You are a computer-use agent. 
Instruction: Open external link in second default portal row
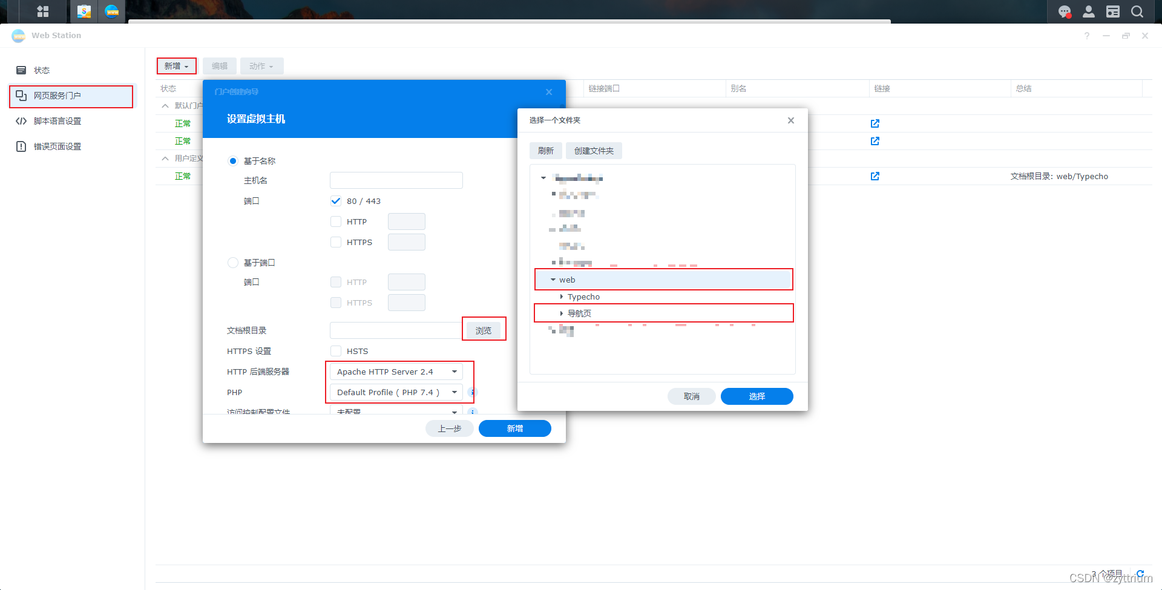click(875, 141)
